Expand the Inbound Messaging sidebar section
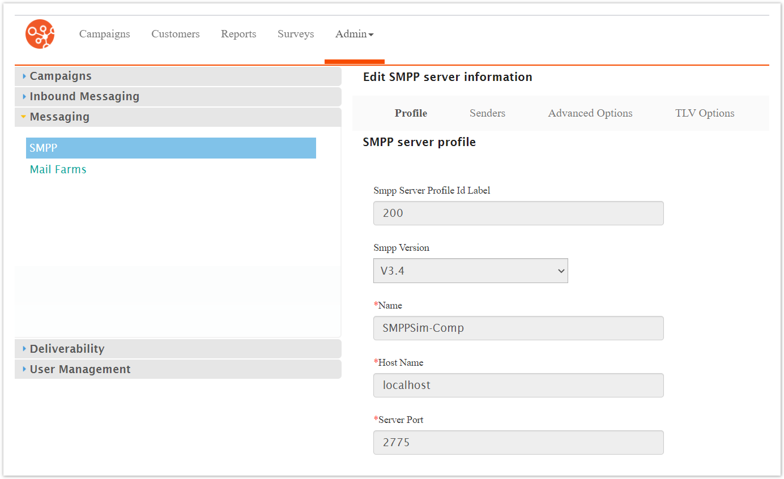This screenshot has width=784, height=479. pos(84,96)
